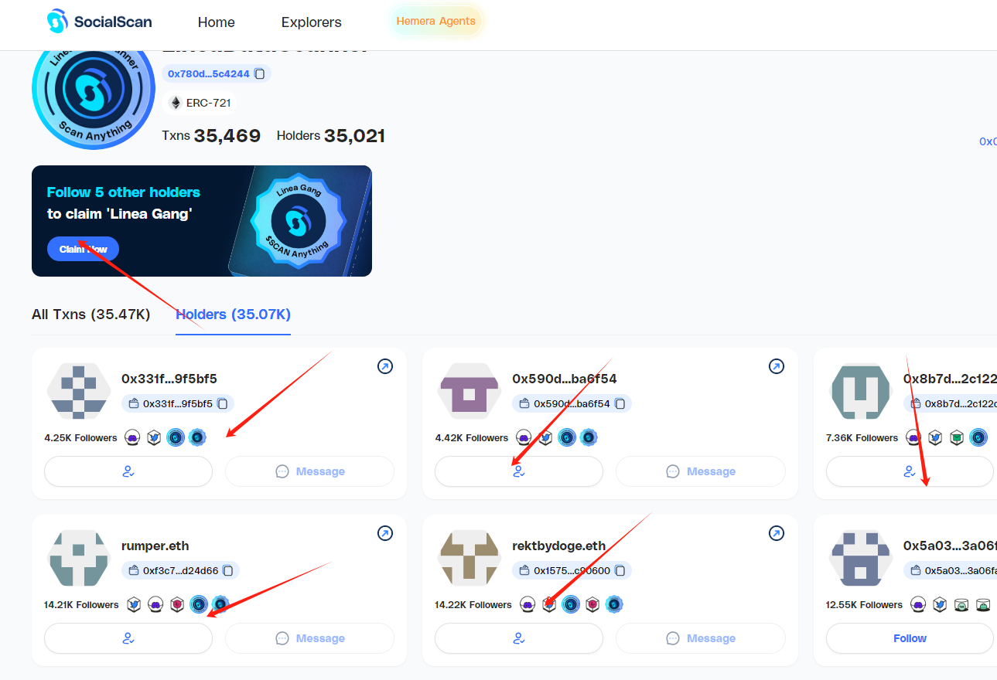Click Discord badge on 0x331f...9f5bf5 card

(x=132, y=437)
